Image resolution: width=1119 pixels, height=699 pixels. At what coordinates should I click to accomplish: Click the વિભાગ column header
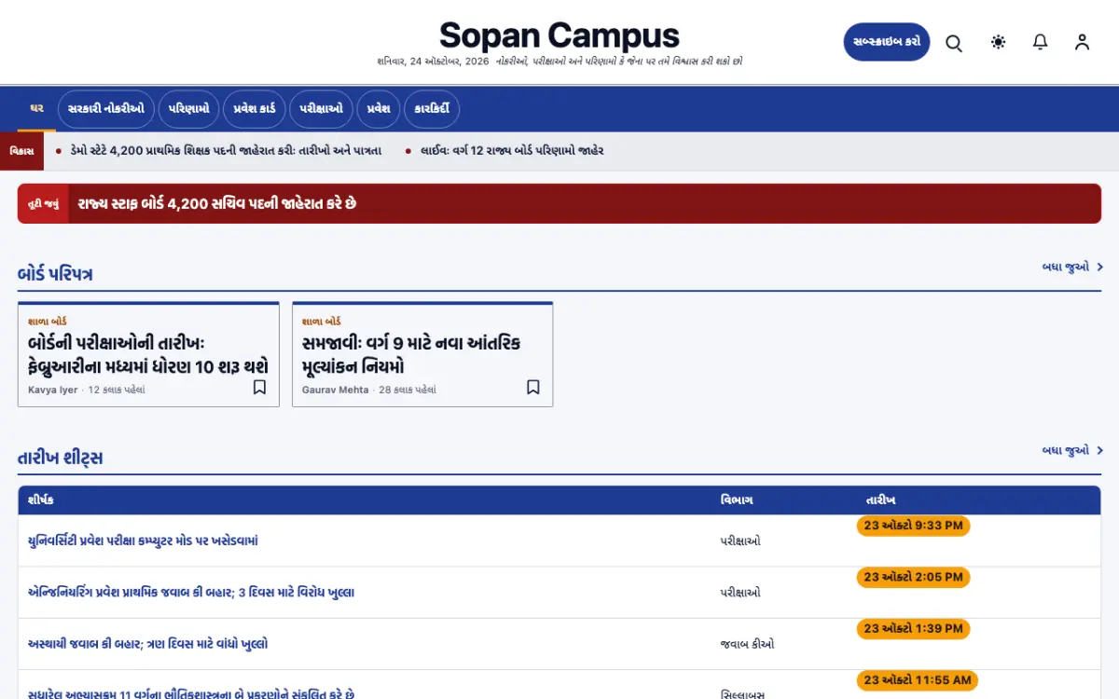click(x=737, y=500)
